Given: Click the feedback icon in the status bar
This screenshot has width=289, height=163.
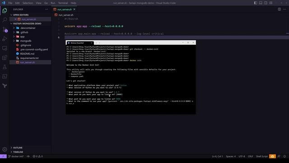Looking at the screenshot, I should 279,156.
